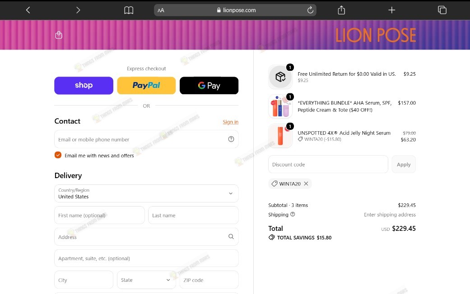Viewport: 470px width, 294px height.
Task: Focus the City field
Action: tap(84, 280)
